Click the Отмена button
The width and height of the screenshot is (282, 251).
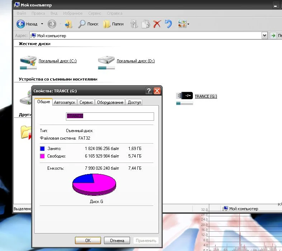click(x=117, y=240)
